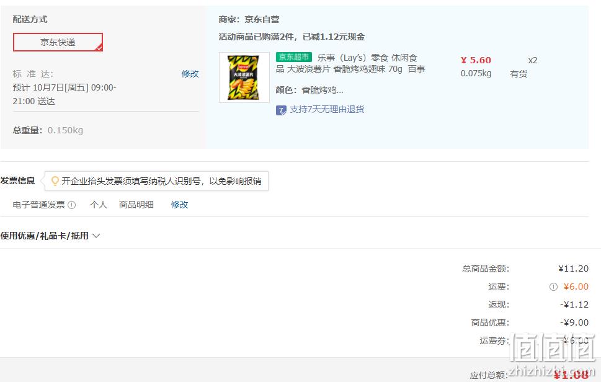Screen dimensions: 601x382
Task: Click the x2 quantity text
Action: click(x=532, y=61)
